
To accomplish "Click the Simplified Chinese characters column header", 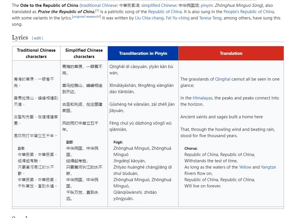I will tap(84, 53).
